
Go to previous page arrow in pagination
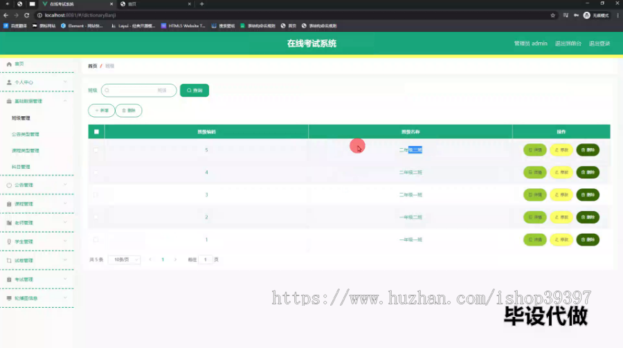pos(150,260)
